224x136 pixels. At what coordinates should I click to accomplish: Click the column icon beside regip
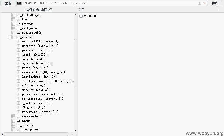[18, 68]
